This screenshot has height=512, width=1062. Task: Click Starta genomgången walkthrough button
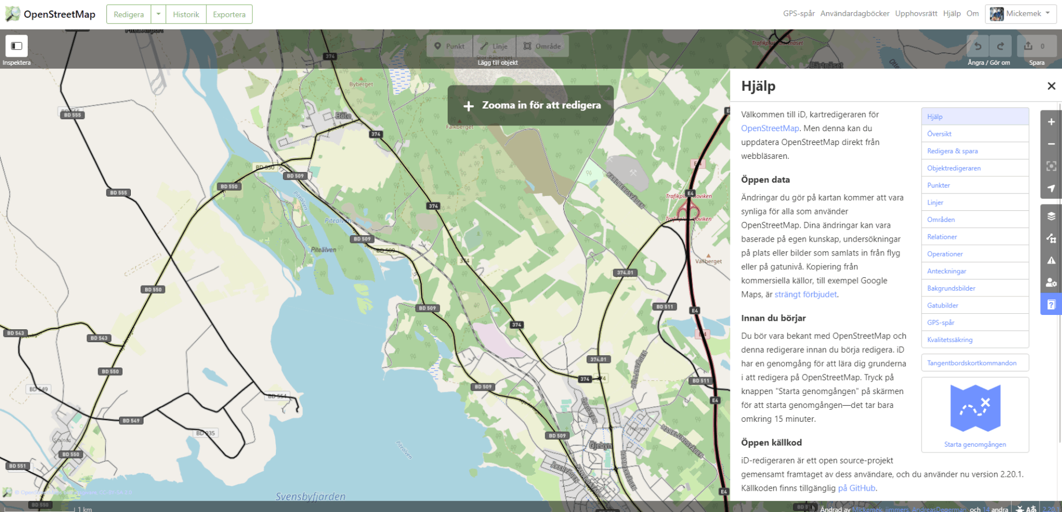point(975,415)
